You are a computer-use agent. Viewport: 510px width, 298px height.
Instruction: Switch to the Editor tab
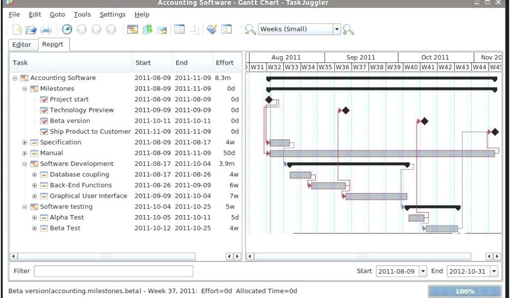click(x=22, y=45)
